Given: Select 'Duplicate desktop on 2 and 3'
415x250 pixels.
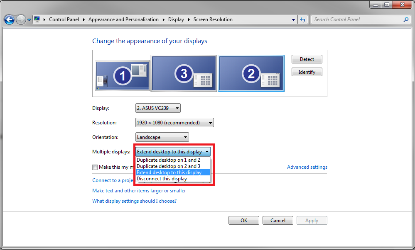Looking at the screenshot, I should 168,166.
